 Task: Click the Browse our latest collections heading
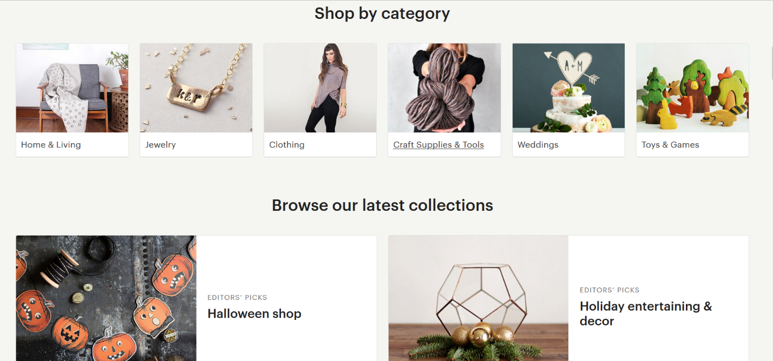coord(382,205)
